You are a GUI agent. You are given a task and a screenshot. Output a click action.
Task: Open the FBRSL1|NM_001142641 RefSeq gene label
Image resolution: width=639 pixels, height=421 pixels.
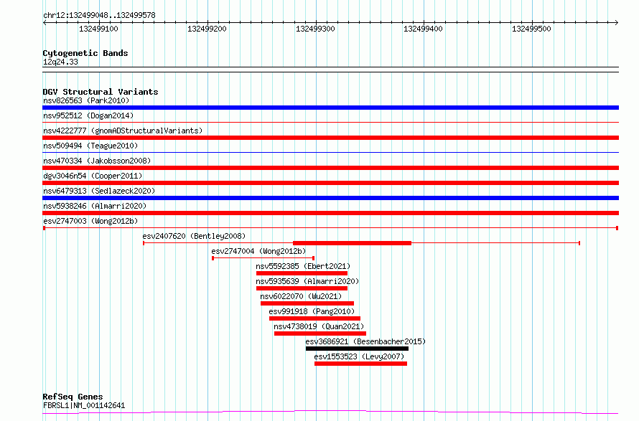click(84, 405)
